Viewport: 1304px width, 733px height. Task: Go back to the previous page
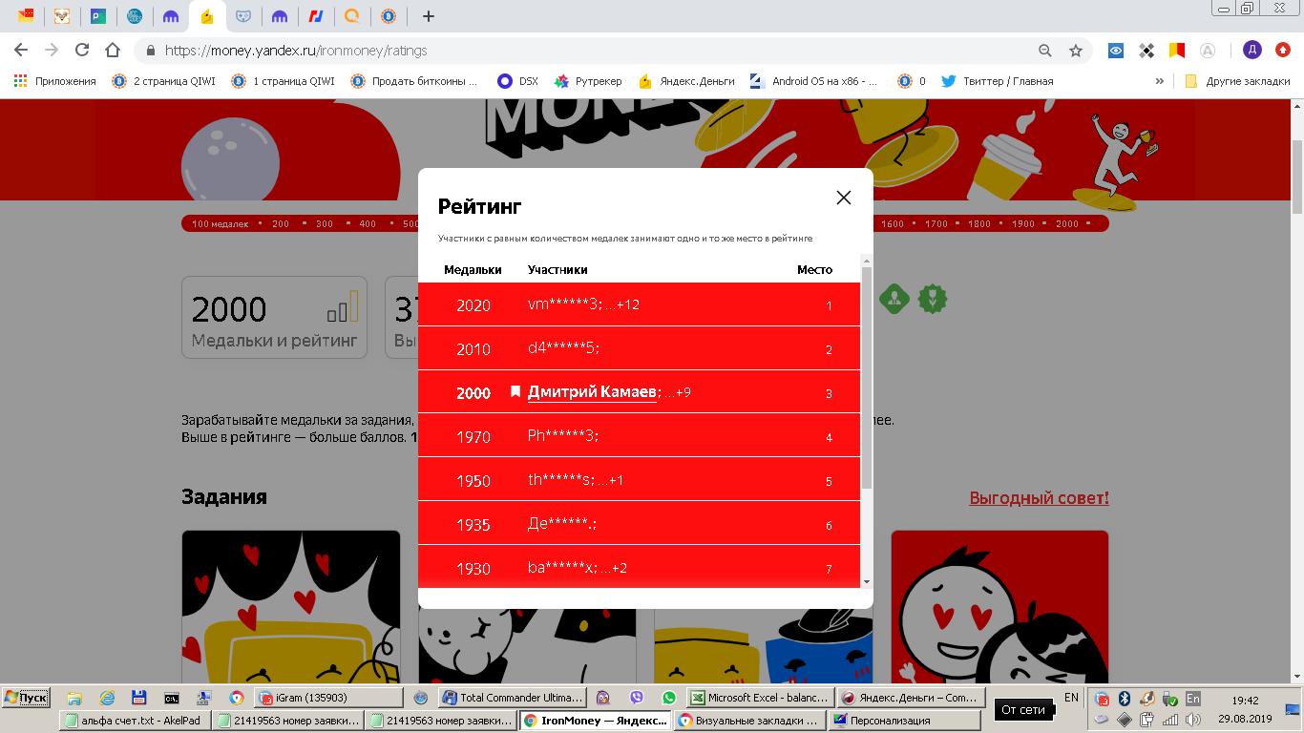pos(21,51)
